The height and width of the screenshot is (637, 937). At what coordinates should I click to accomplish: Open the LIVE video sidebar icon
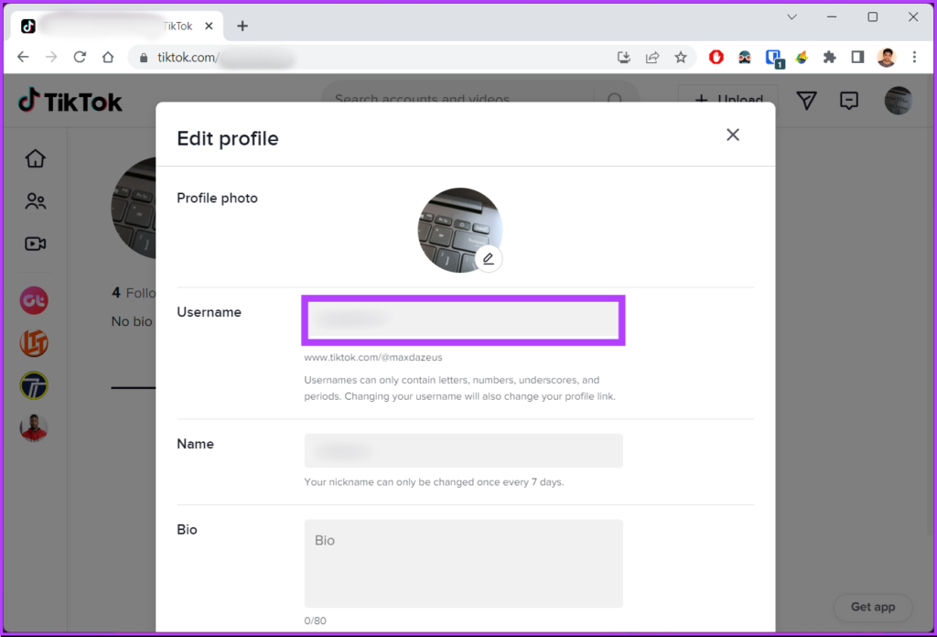(x=35, y=244)
